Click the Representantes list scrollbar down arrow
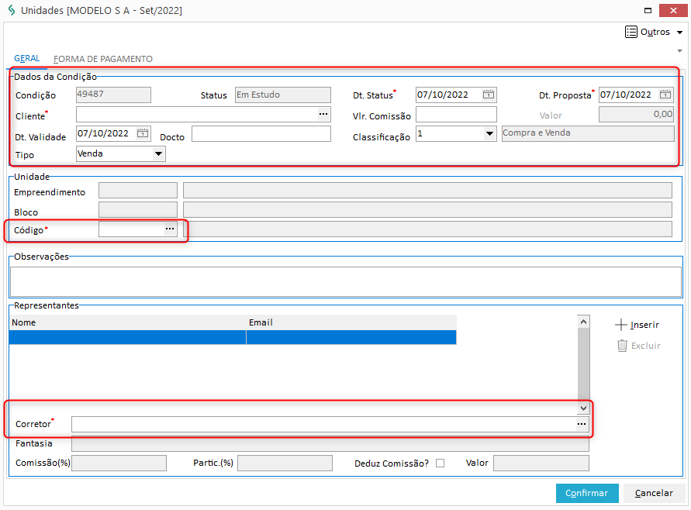The image size is (691, 510). 583,408
